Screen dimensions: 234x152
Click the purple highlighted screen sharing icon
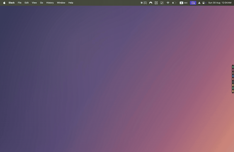193,3
